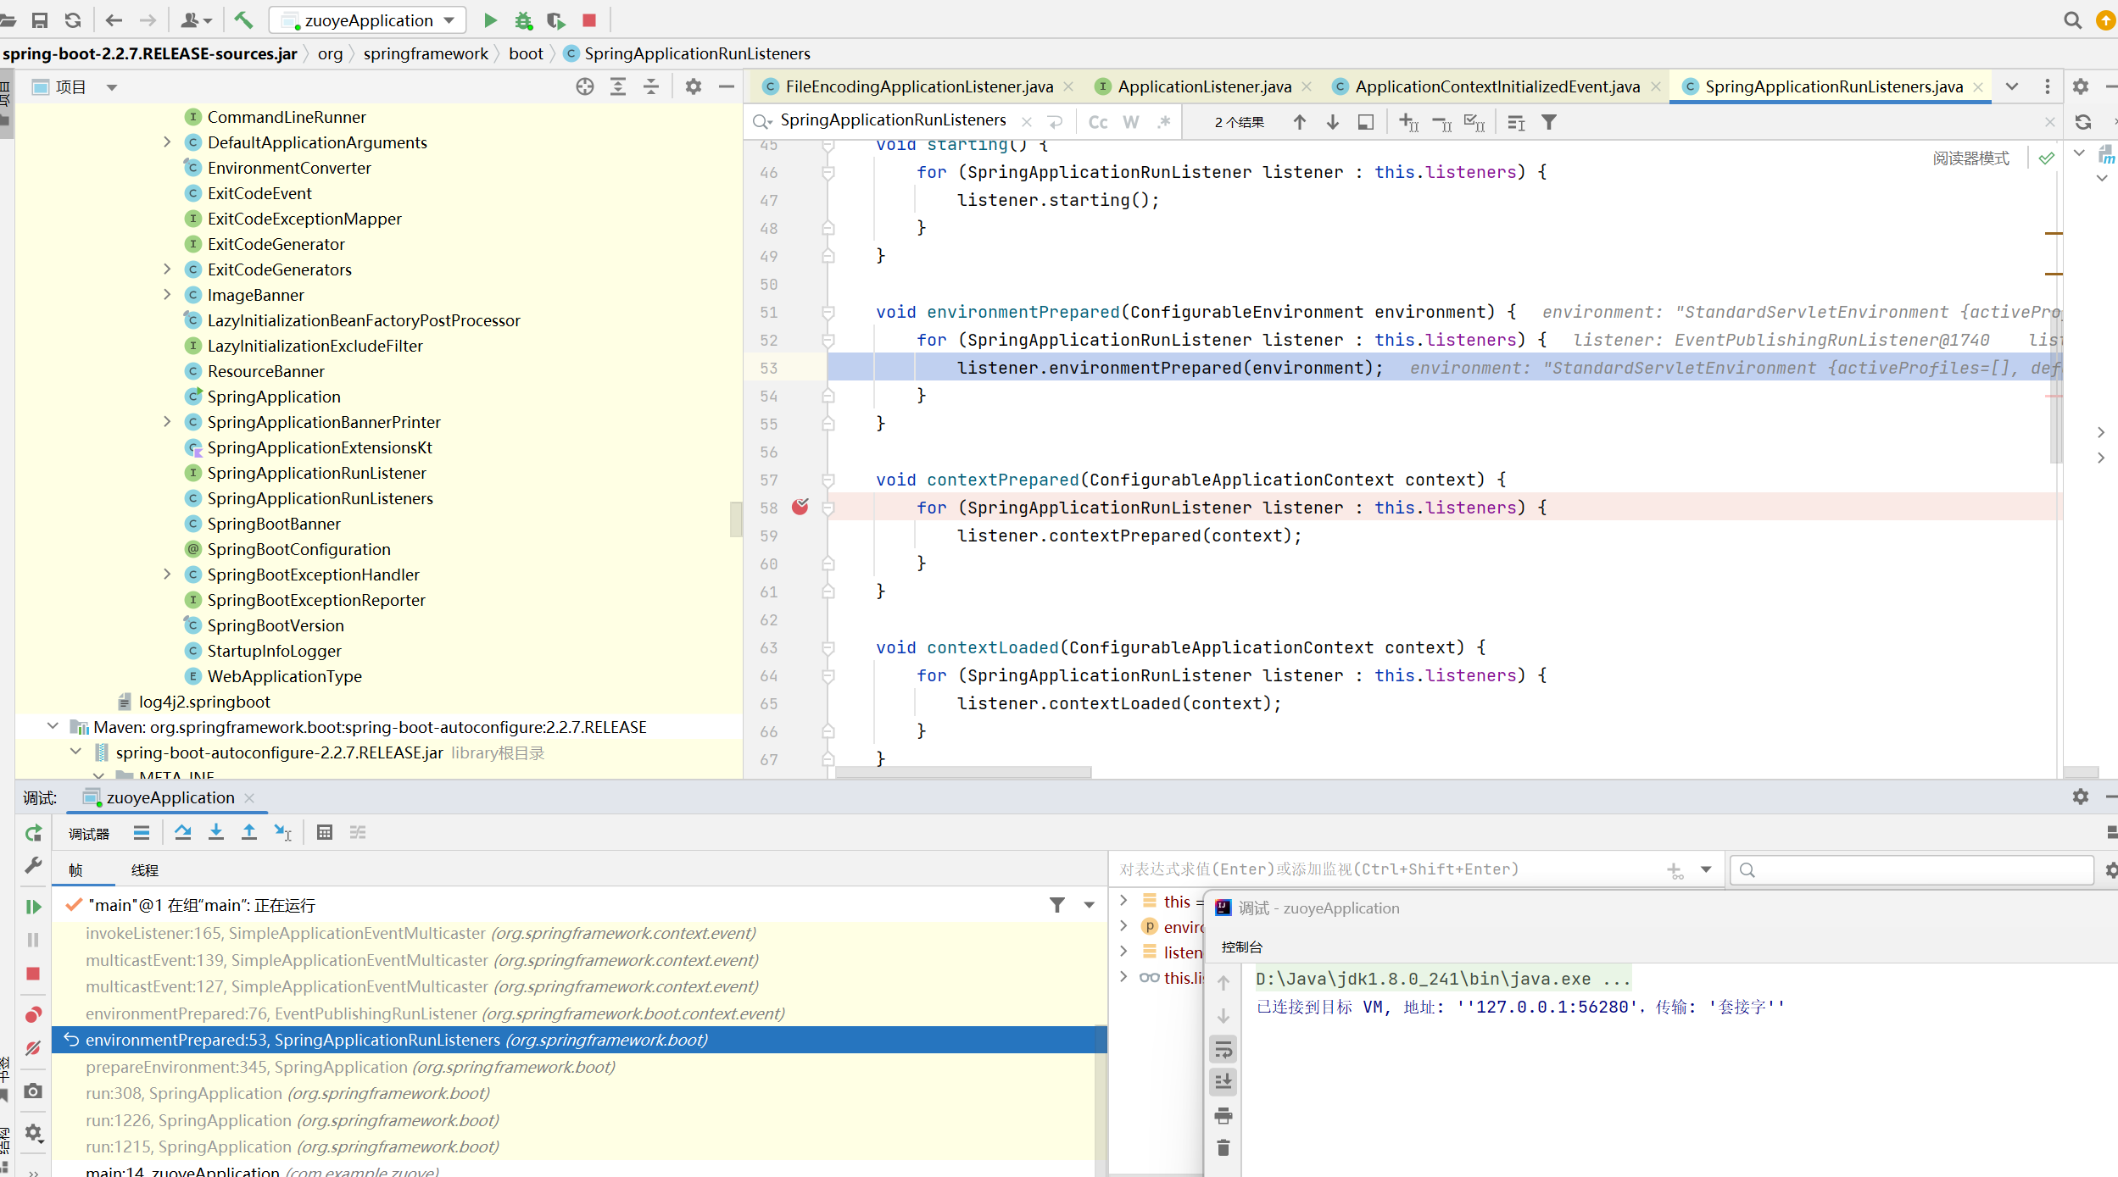This screenshot has width=2118, height=1177.
Task: Toggle breakpoint on line 58
Action: [x=800, y=507]
